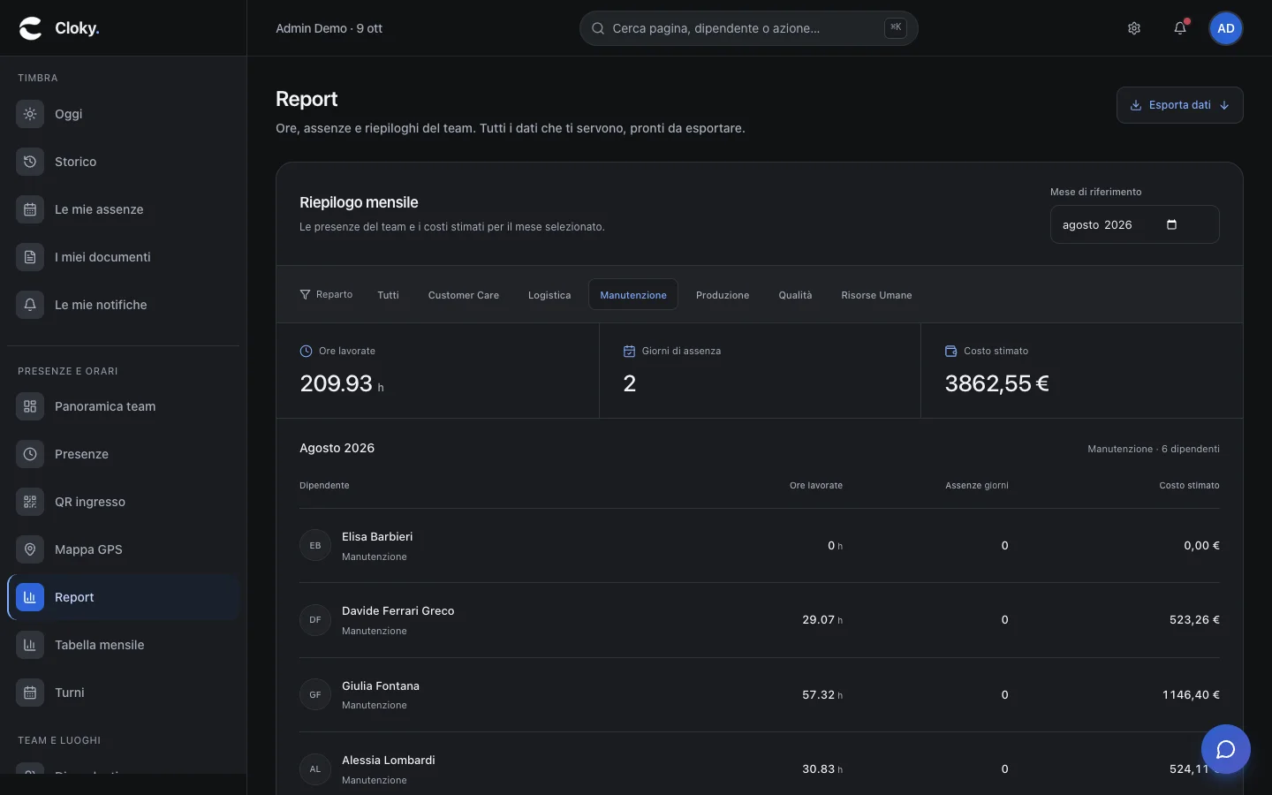
Task: Click the Alessia Lombardi employee name
Action: coord(389,761)
